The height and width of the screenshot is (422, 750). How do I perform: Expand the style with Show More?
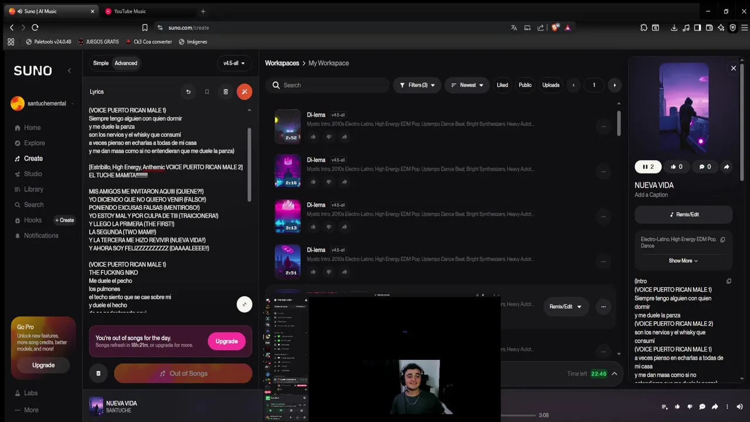pyautogui.click(x=683, y=261)
